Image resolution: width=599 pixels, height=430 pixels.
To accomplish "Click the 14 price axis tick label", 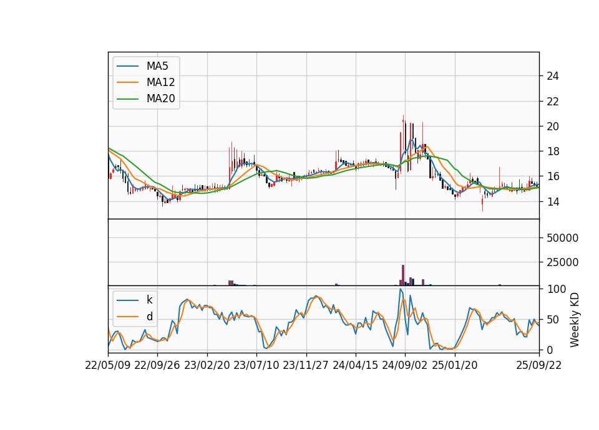I will tap(553, 202).
